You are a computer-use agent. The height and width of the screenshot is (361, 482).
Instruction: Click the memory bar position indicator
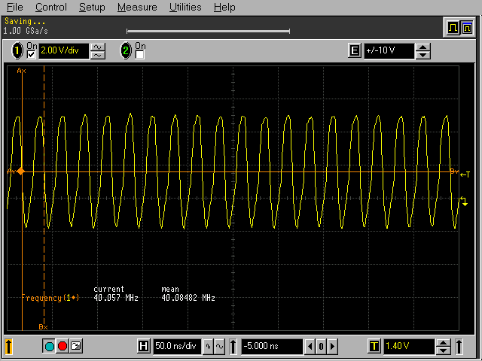(x=208, y=31)
